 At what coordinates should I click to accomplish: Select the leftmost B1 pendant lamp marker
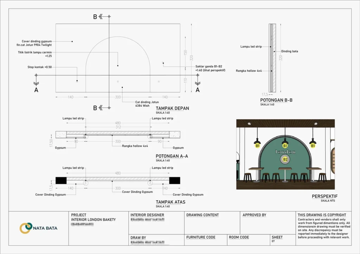point(257,145)
